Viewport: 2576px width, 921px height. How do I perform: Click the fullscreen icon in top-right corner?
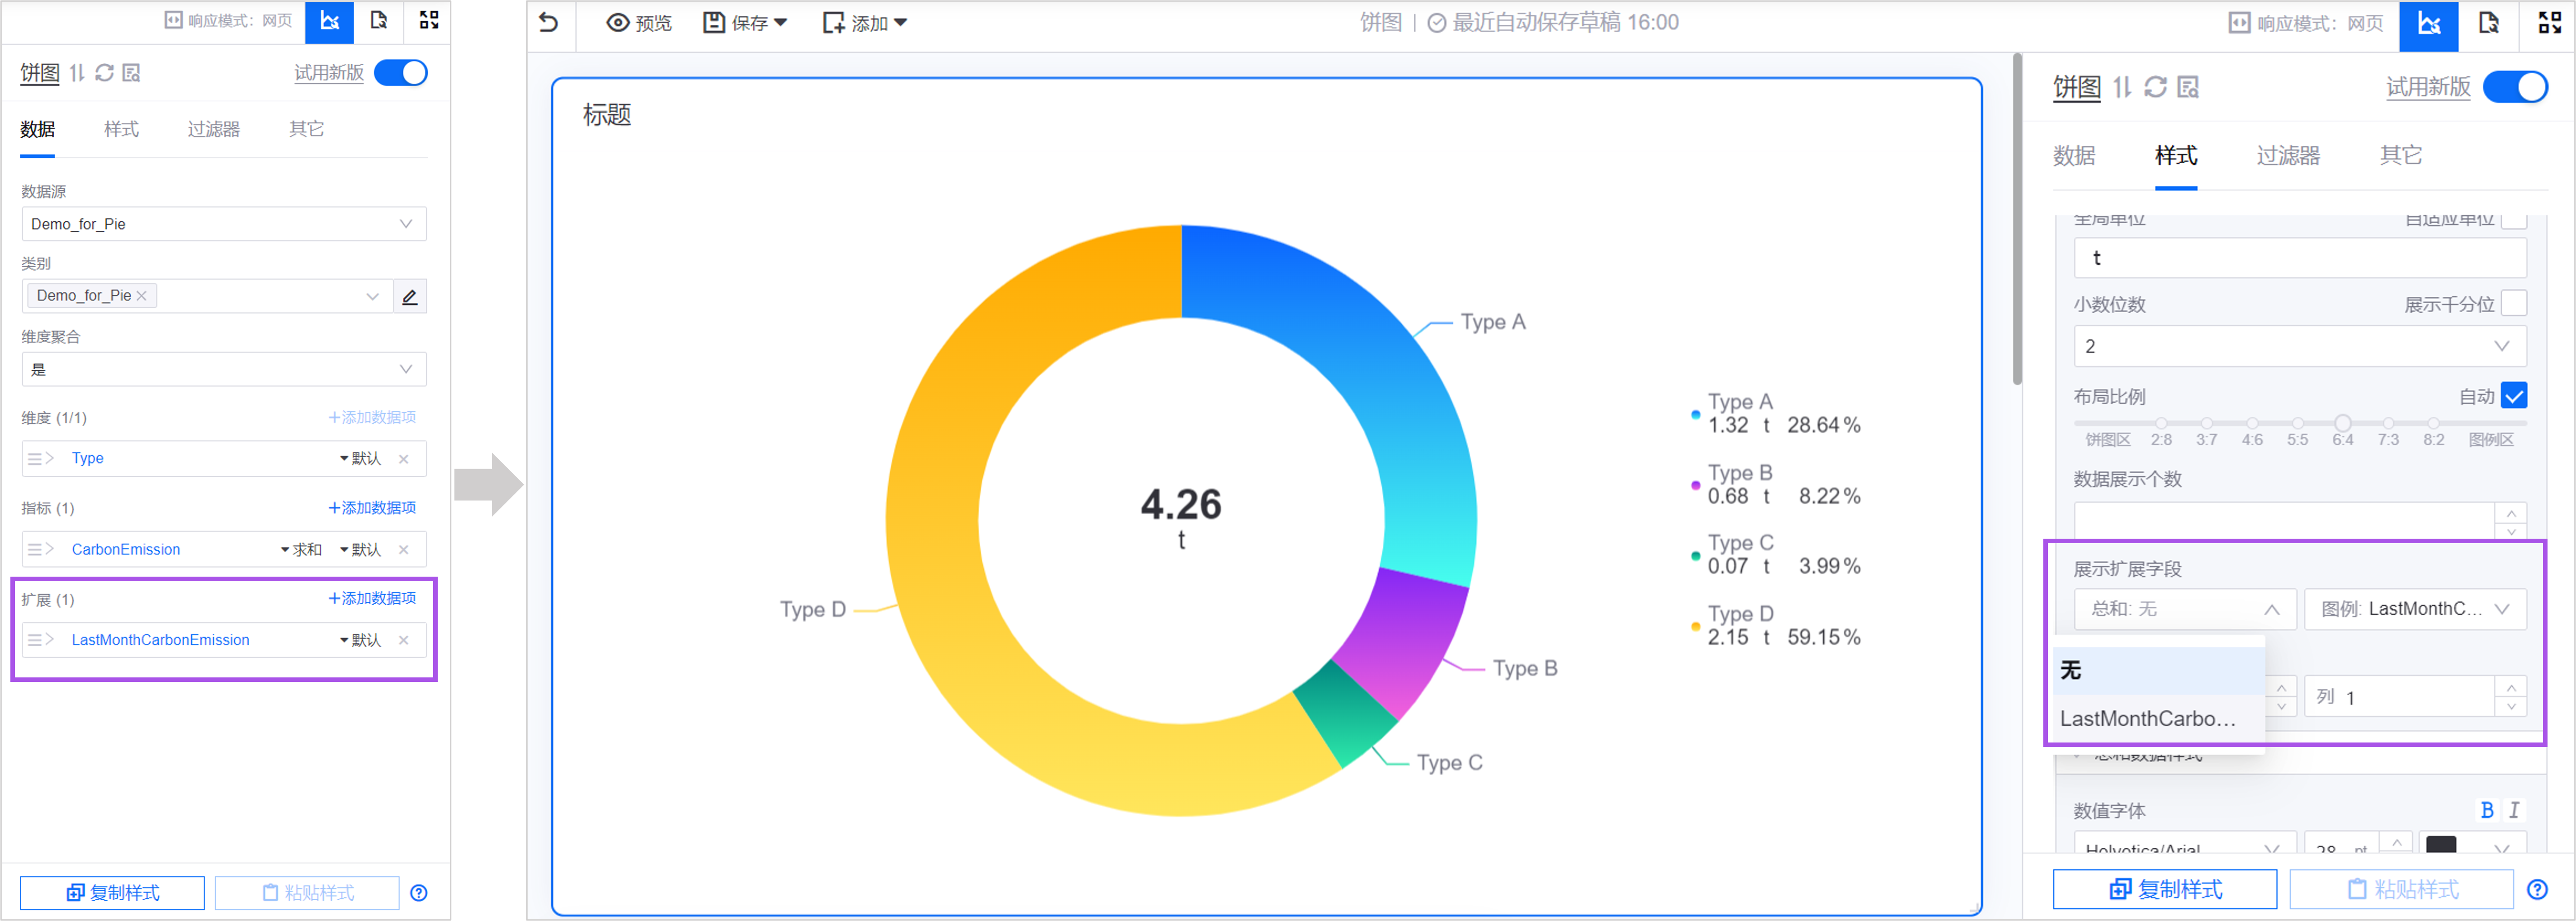[2549, 22]
